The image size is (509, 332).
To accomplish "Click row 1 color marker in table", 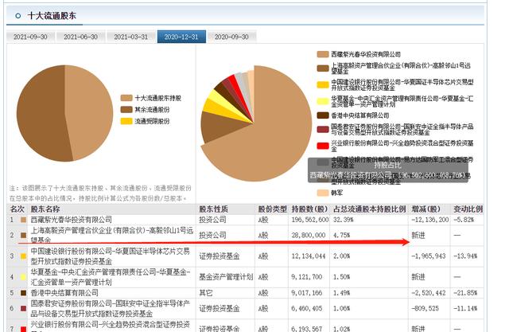I will tap(23, 220).
